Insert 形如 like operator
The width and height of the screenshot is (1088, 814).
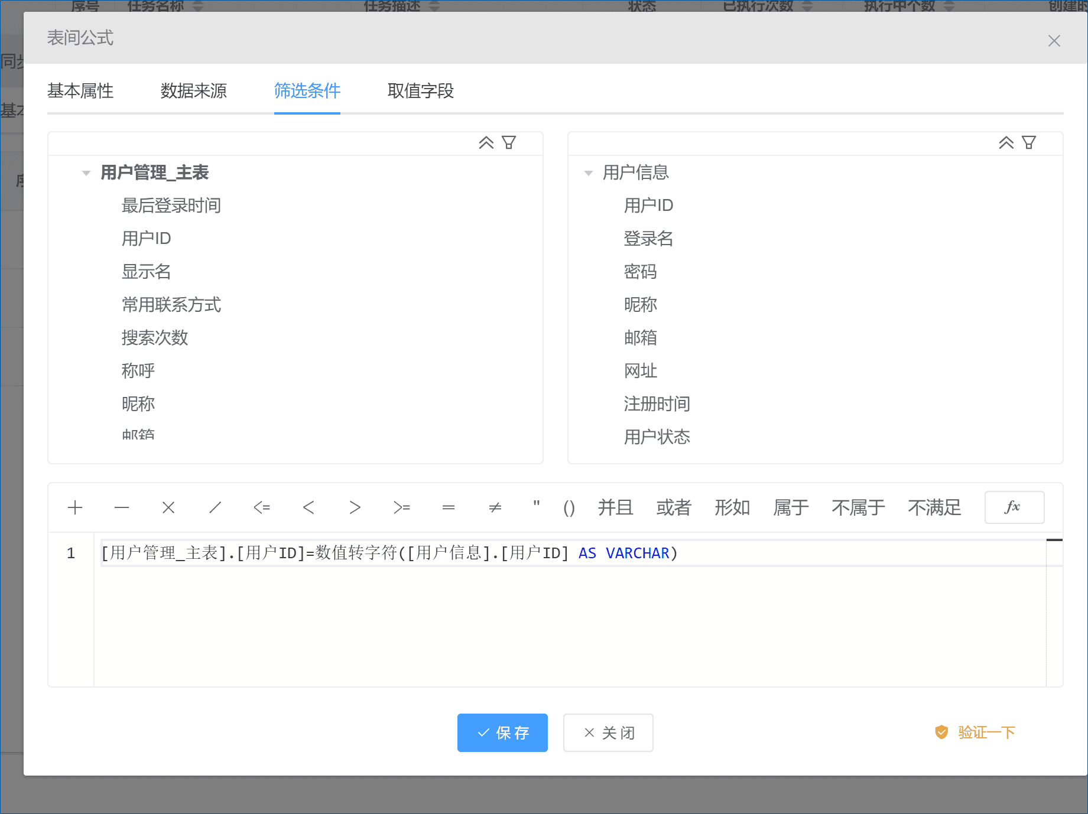point(732,507)
